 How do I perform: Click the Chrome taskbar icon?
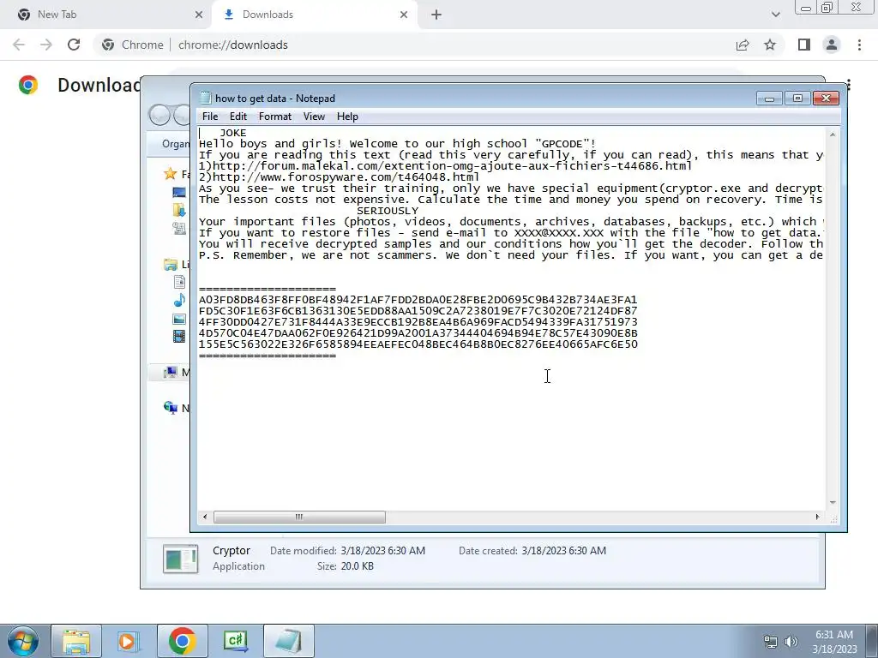point(182,641)
